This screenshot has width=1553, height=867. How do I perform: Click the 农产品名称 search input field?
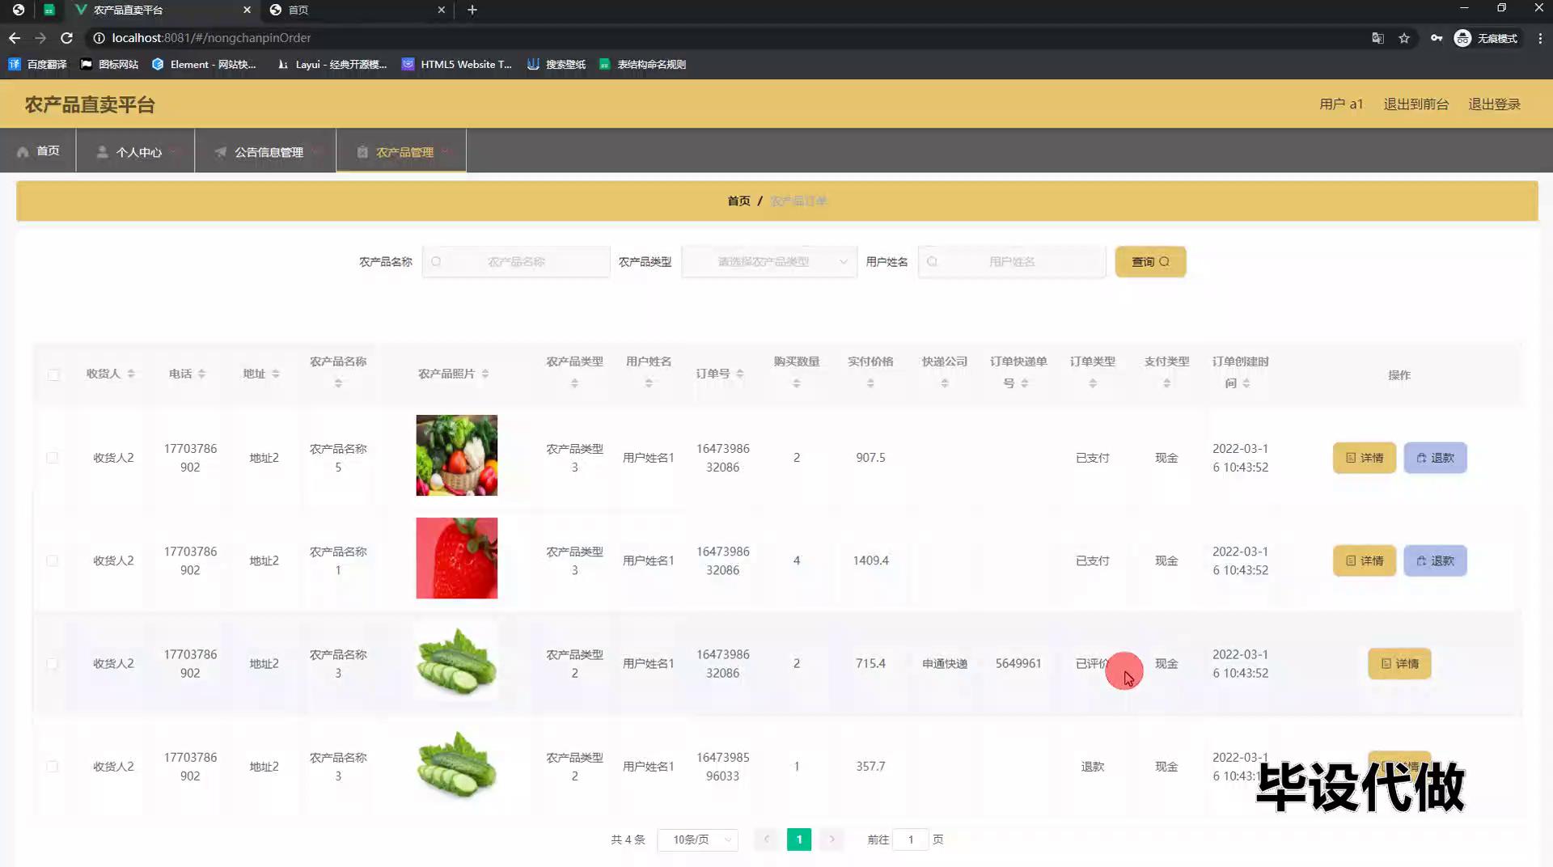516,262
